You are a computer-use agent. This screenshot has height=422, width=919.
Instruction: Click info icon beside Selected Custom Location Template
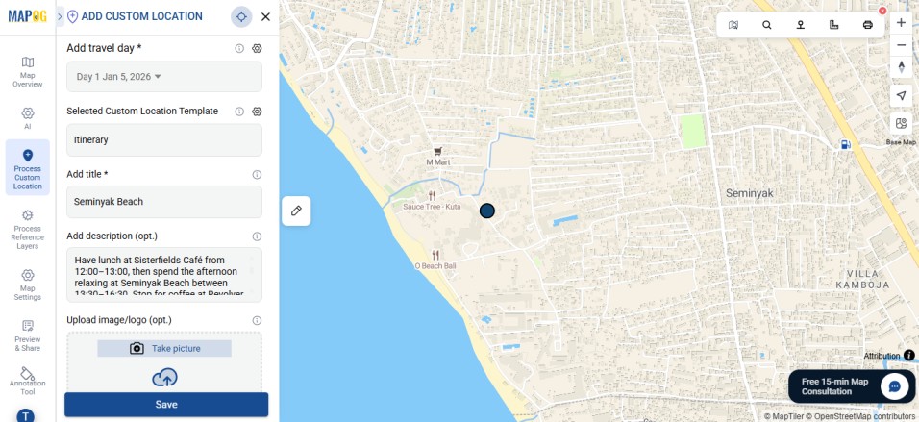(239, 112)
